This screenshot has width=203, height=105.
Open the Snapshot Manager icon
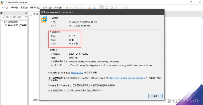click(x=94, y=8)
